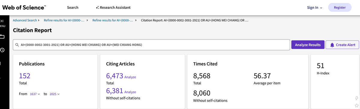Click the Times Cited card heading
Viewport: 360px width, 109px height.
(x=205, y=64)
